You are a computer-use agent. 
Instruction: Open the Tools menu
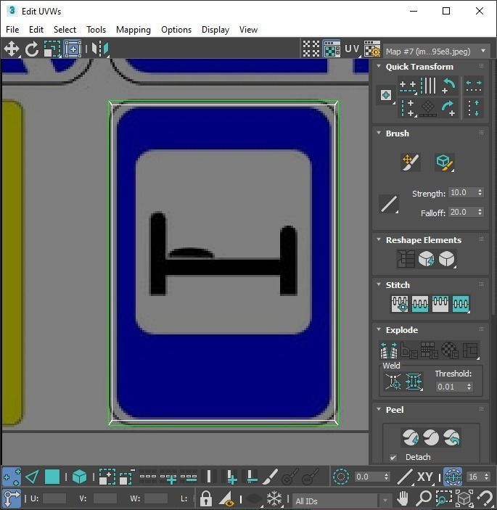96,30
